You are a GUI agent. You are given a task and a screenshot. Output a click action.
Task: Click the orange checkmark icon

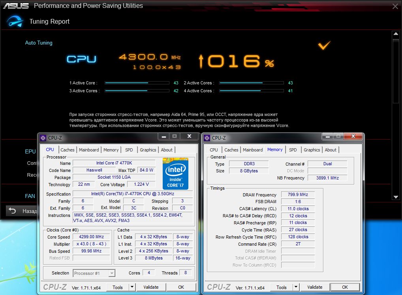324,46
